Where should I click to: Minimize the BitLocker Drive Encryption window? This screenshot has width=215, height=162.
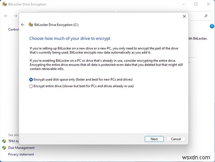[x=184, y=4]
